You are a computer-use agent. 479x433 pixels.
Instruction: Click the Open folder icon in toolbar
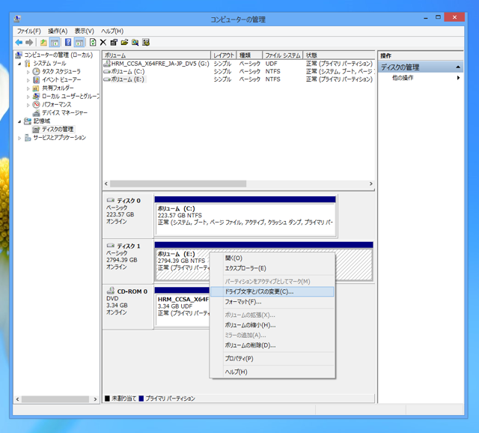pyautogui.click(x=124, y=43)
